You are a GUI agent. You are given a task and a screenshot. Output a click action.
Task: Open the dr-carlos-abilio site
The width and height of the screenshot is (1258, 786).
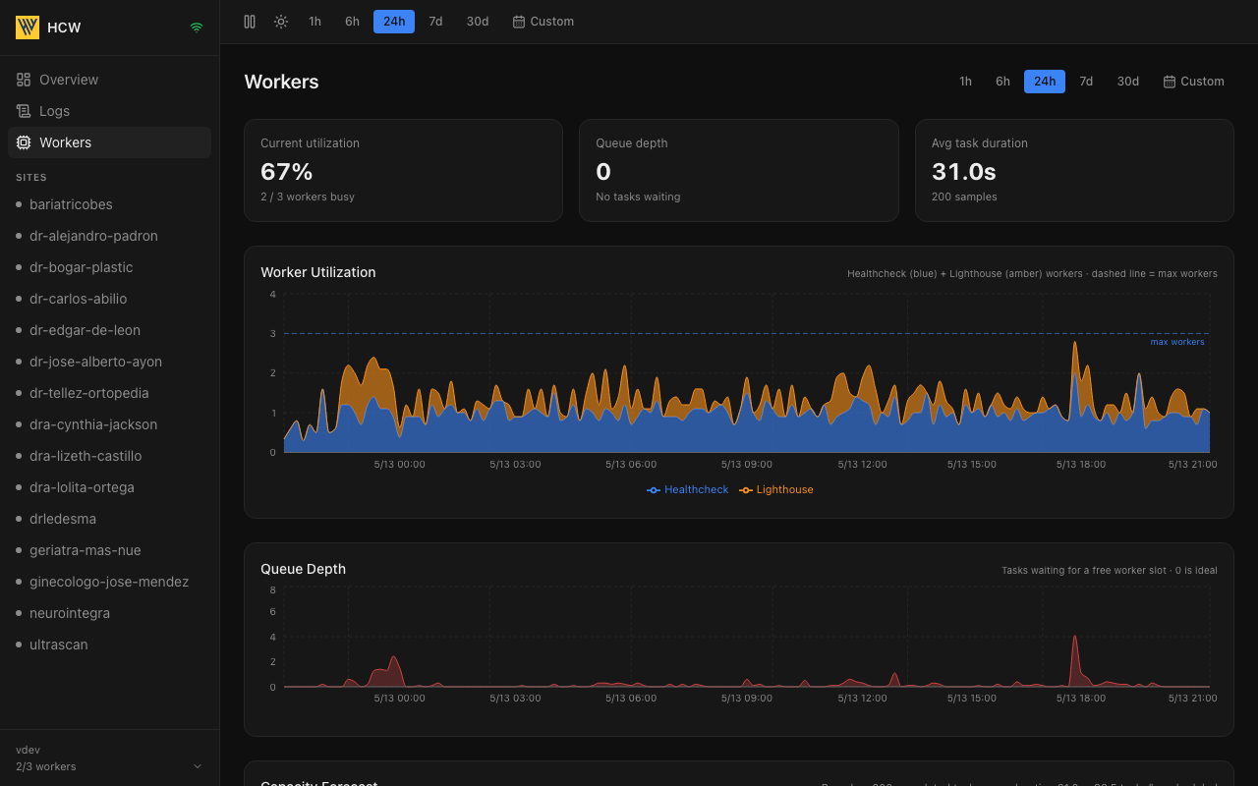[109, 299]
